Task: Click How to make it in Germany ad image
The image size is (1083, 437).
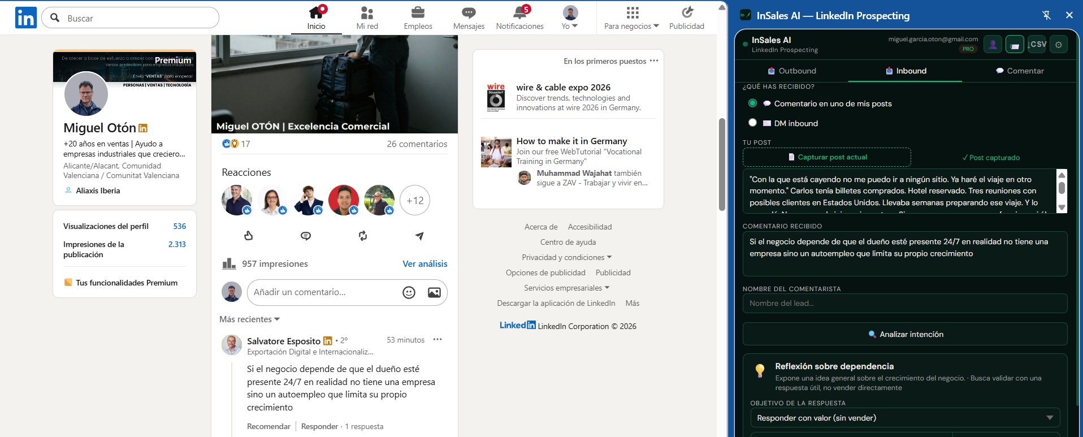Action: tap(496, 152)
